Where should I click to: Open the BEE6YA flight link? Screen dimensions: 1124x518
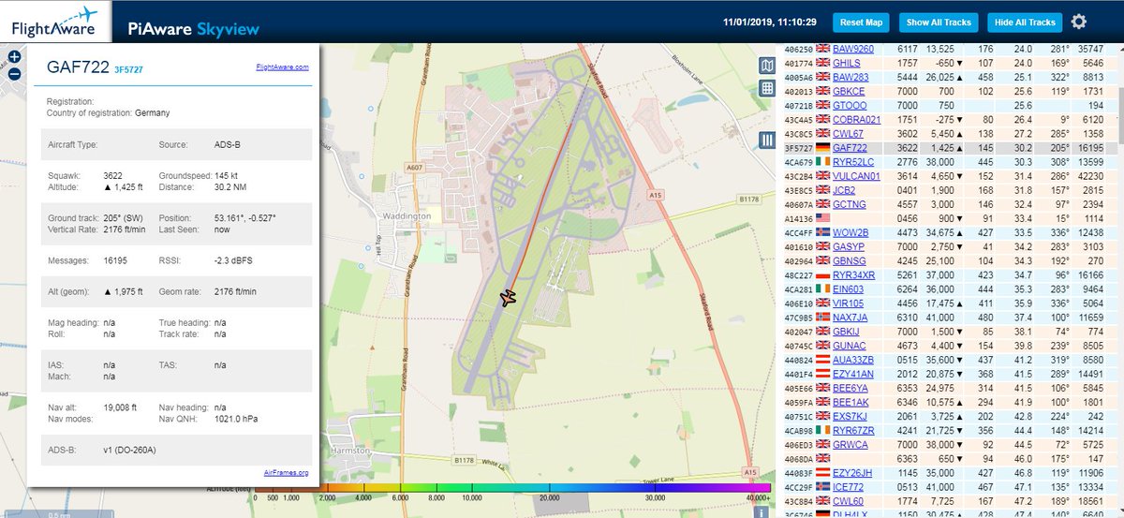tap(850, 389)
